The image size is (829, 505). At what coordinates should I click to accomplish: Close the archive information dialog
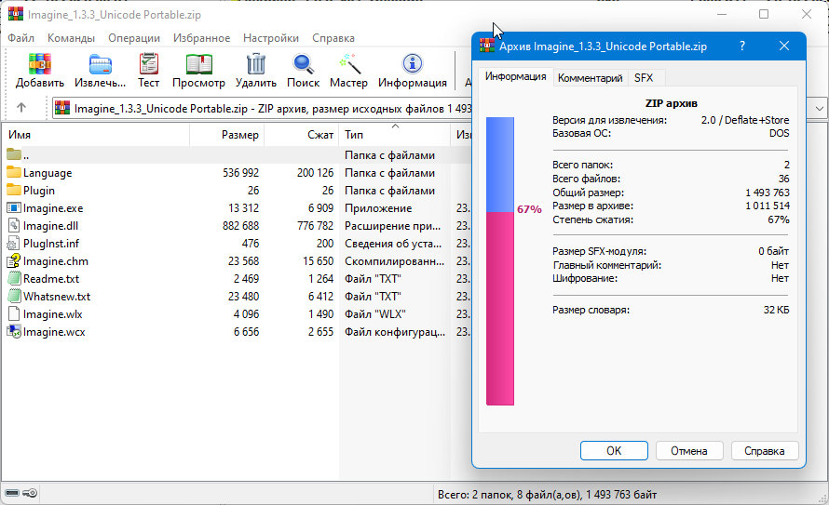pos(784,46)
